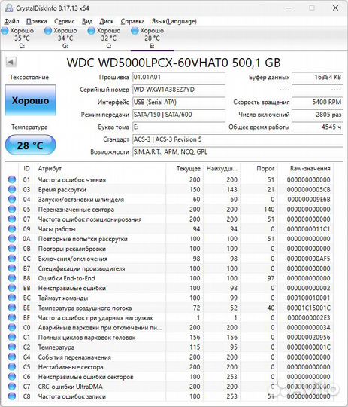Viewport: 348px width, 407px height.
Task: Click the blue Хорошо health status button
Action: (30, 100)
